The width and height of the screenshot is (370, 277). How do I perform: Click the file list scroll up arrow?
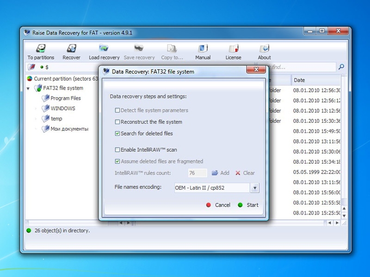coord(344,209)
